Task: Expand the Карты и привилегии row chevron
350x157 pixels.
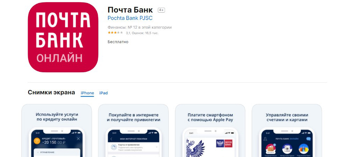Action: click(x=157, y=147)
